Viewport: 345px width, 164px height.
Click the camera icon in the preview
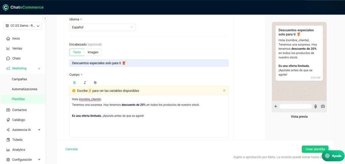click(x=322, y=106)
